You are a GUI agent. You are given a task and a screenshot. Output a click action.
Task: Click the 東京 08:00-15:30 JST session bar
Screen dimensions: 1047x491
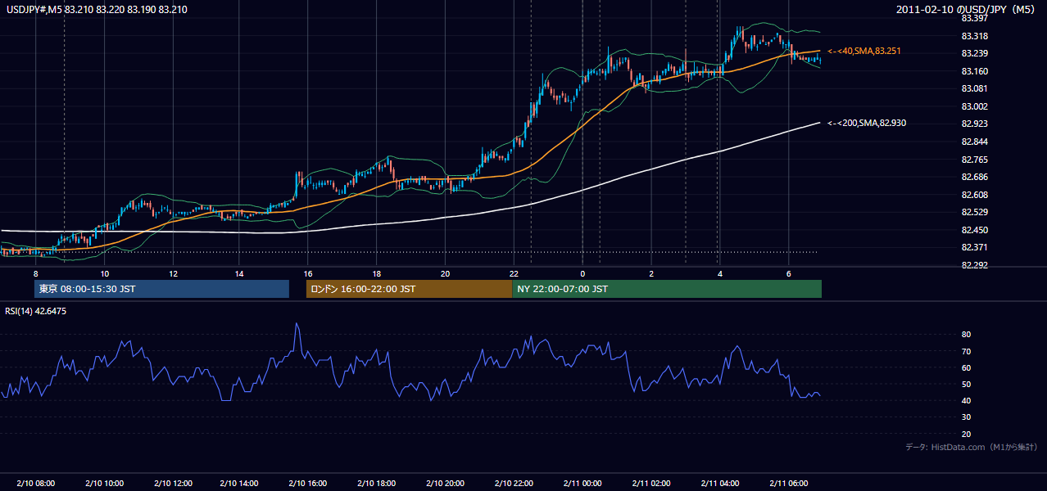pyautogui.click(x=162, y=289)
